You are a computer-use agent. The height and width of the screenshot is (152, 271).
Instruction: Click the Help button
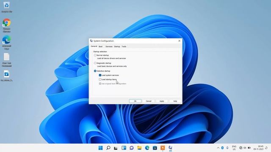coord(175,101)
